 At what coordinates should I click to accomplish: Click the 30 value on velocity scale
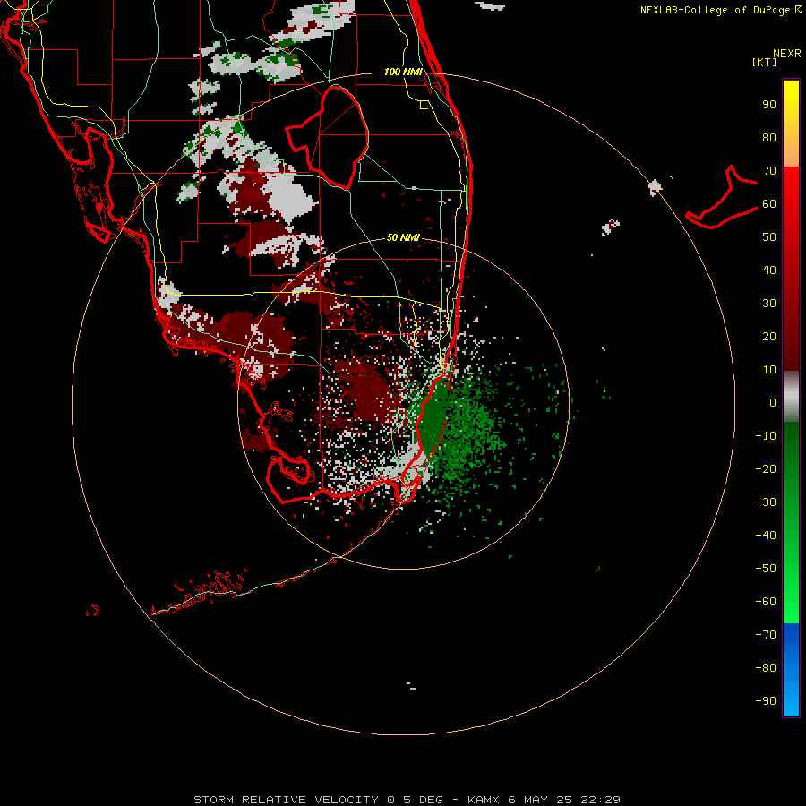pyautogui.click(x=769, y=304)
